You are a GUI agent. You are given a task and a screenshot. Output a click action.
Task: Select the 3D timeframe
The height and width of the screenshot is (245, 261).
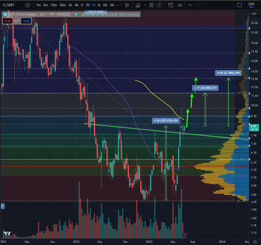(x=88, y=5)
